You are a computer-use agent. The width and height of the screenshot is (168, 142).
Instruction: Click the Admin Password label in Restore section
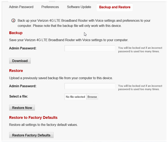pyautogui.click(x=23, y=86)
